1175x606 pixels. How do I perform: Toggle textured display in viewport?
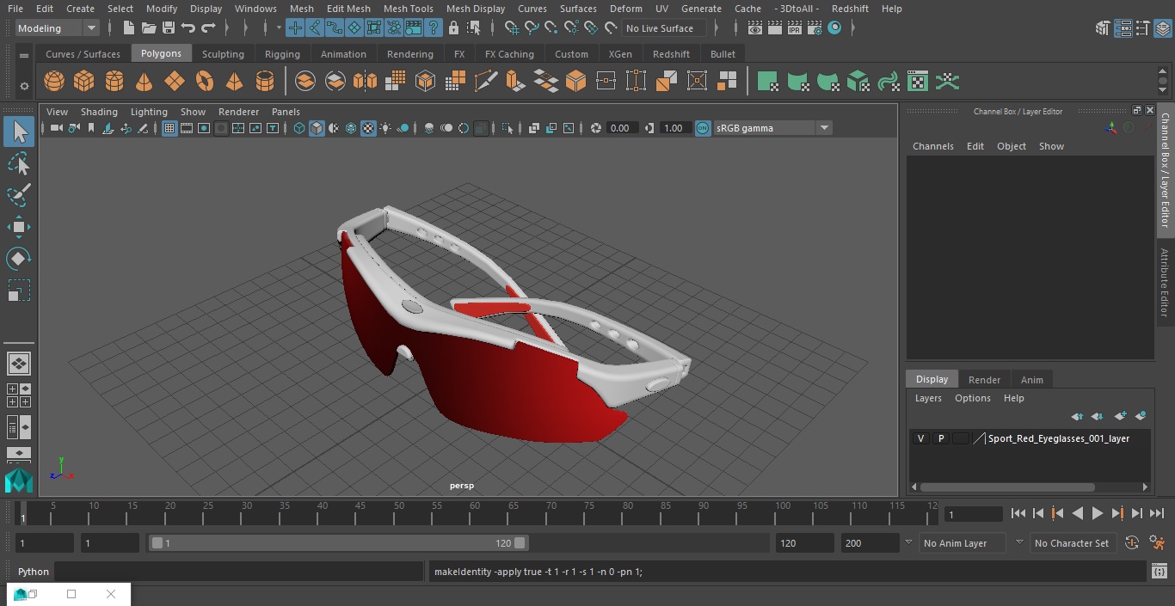(x=368, y=128)
